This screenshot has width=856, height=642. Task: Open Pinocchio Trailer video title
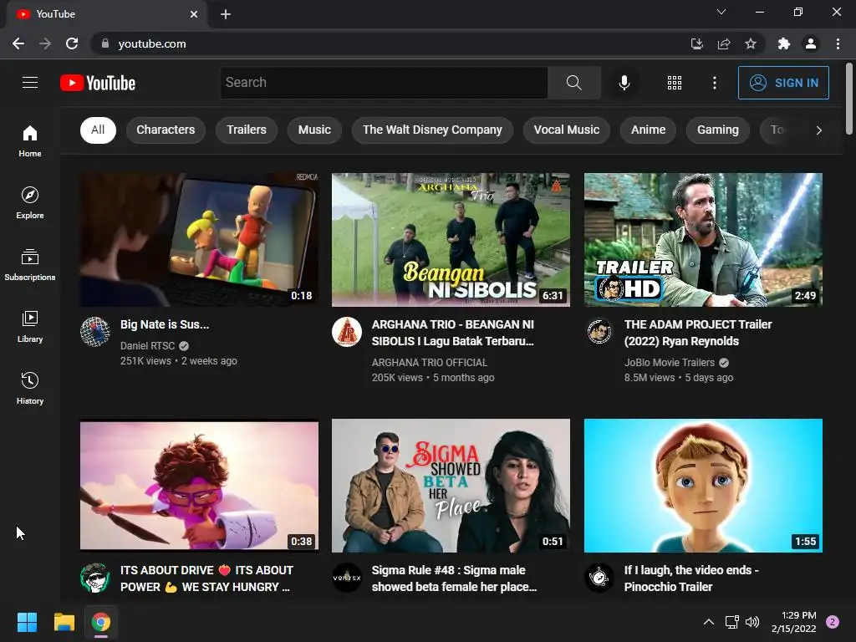[x=691, y=578]
